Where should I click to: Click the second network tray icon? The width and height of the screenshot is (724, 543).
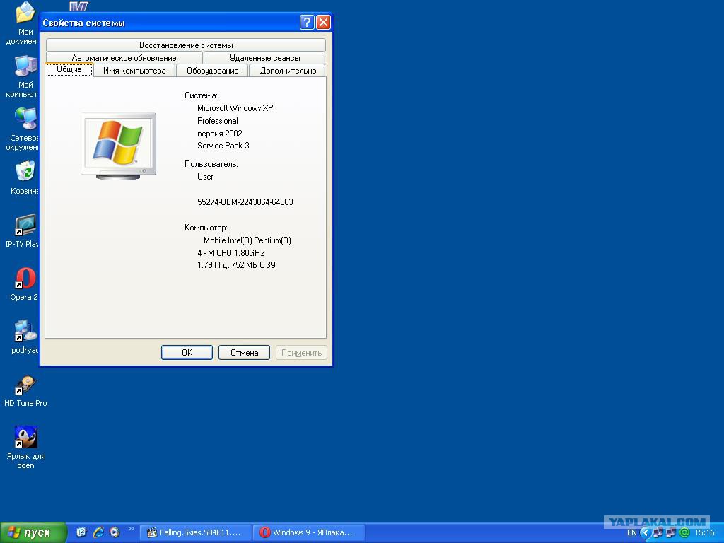671,533
